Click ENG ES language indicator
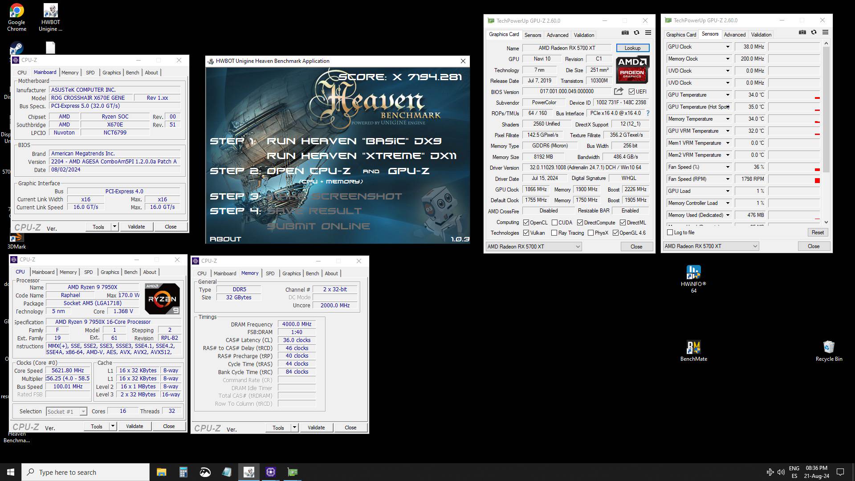 794,472
